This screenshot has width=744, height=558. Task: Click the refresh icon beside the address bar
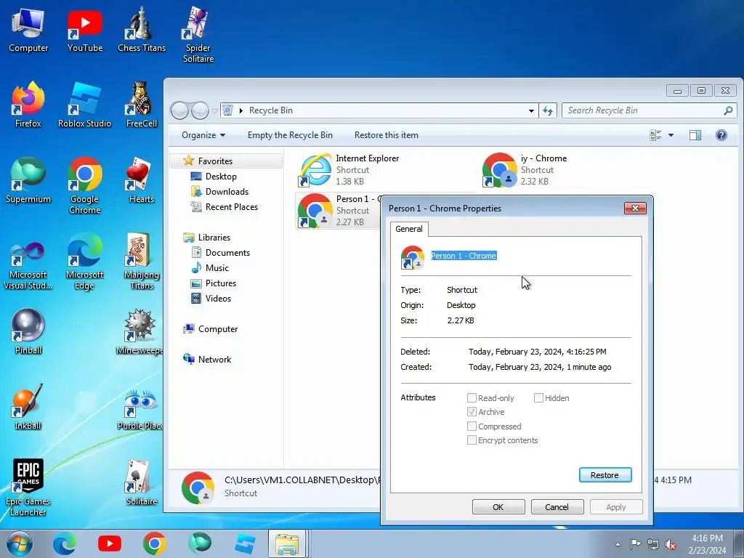(x=548, y=110)
